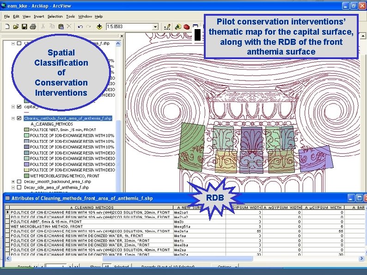Click the Delete X icon

pos(69,26)
